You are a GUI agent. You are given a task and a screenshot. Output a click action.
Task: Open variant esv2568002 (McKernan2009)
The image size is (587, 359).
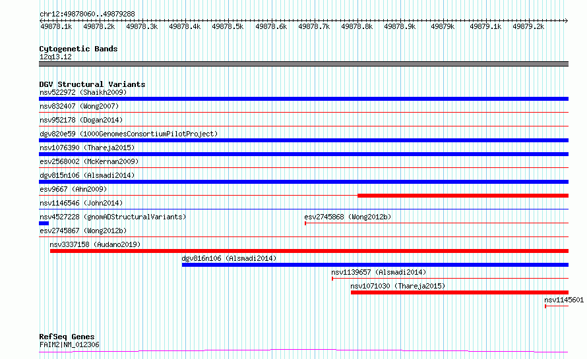pos(89,161)
